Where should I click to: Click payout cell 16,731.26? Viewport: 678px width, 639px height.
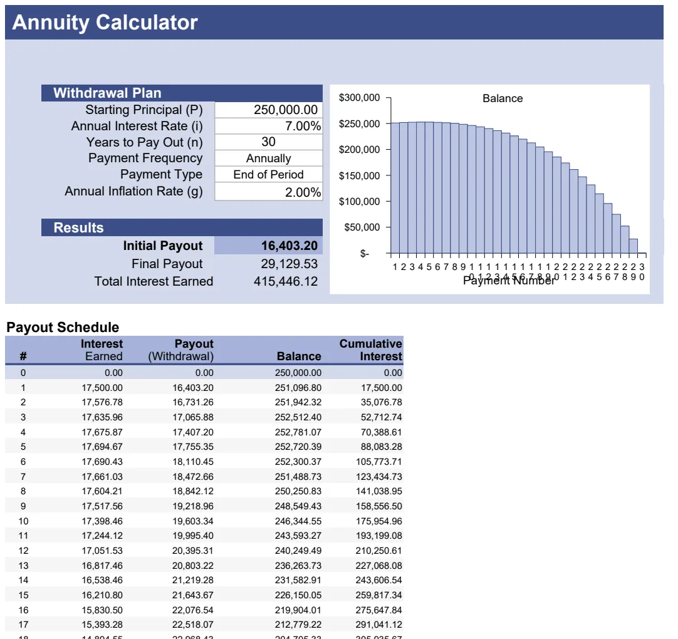pos(193,402)
